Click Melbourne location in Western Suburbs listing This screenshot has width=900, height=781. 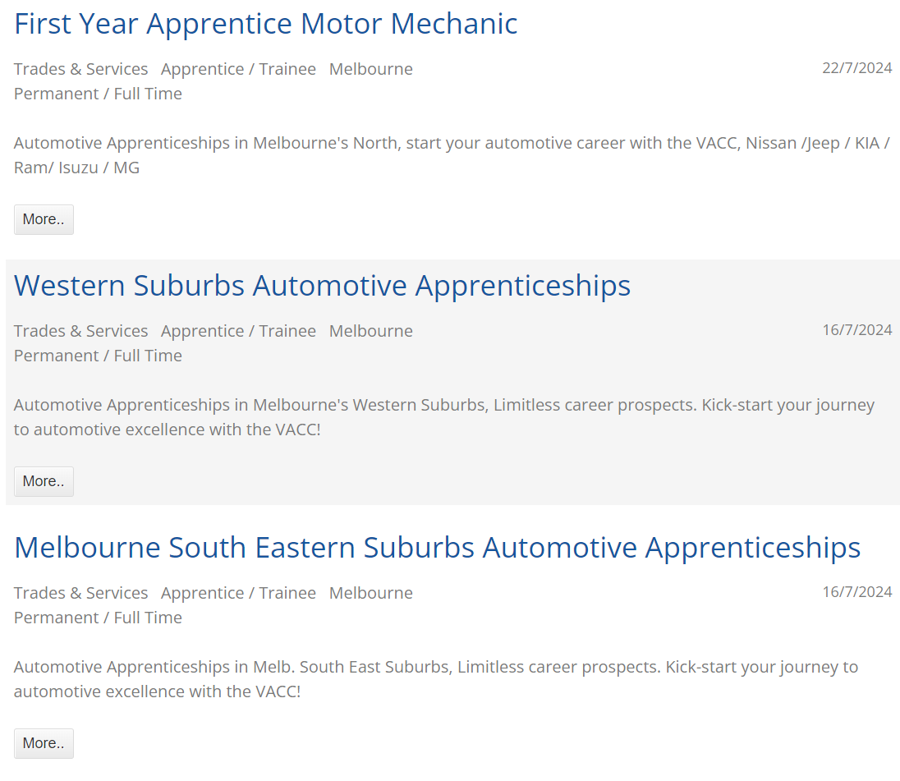pyautogui.click(x=370, y=331)
